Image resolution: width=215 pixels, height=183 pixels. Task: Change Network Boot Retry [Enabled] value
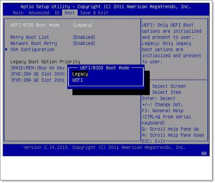pos(84,43)
